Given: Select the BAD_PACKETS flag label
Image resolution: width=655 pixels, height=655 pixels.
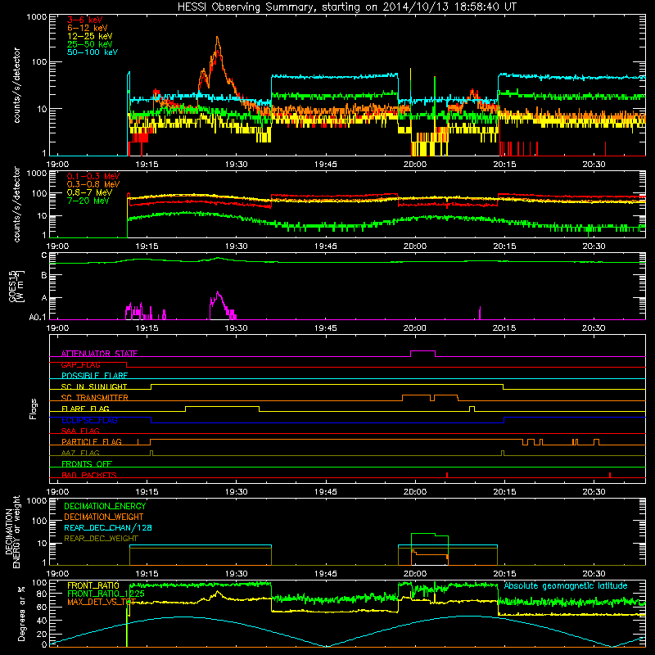Looking at the screenshot, I should 89,475.
